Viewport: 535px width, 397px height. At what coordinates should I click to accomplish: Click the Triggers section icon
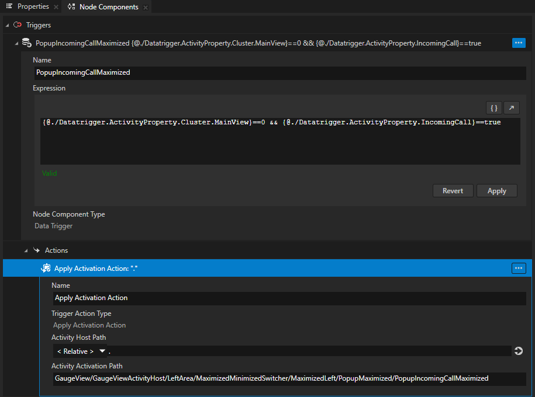click(17, 25)
